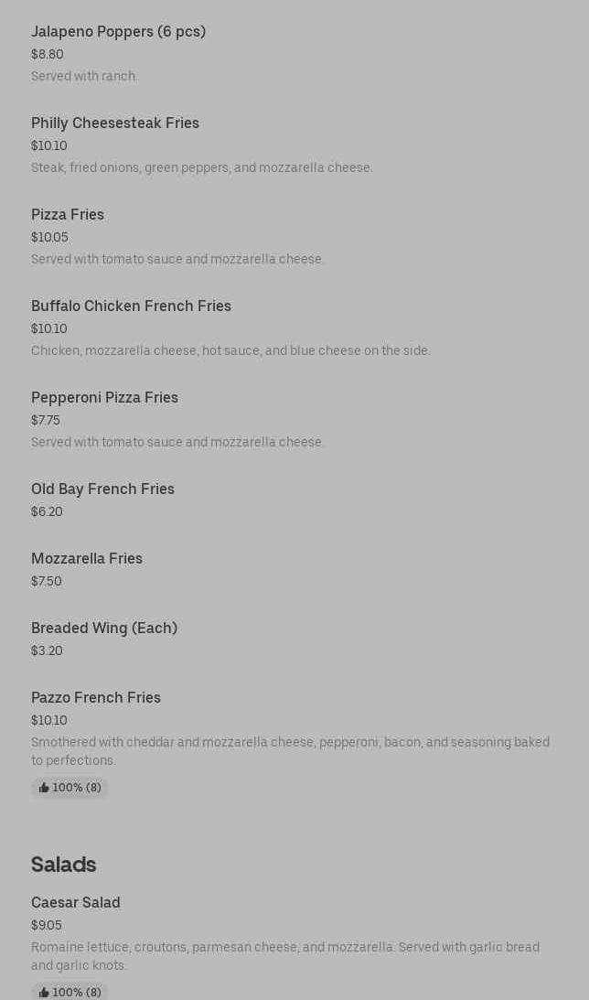The height and width of the screenshot is (1000, 589).
Task: Select Caesar Salad menu item
Action: point(76,903)
